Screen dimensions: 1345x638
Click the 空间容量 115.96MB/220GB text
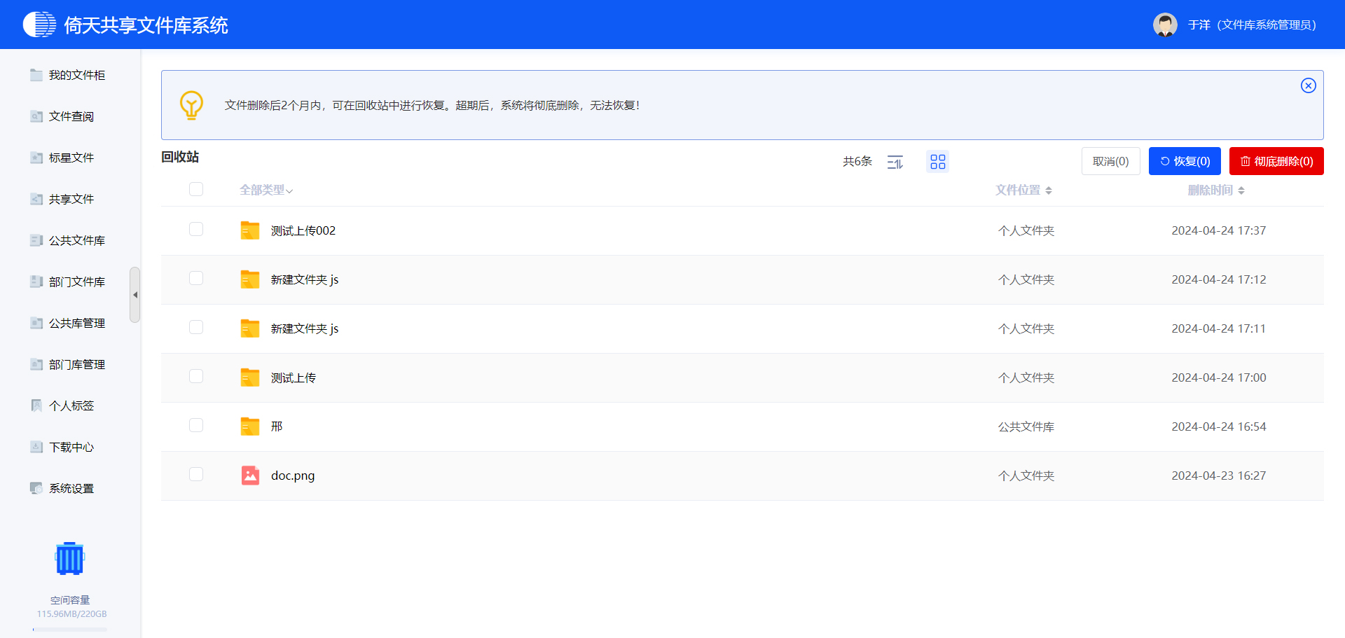tap(71, 606)
